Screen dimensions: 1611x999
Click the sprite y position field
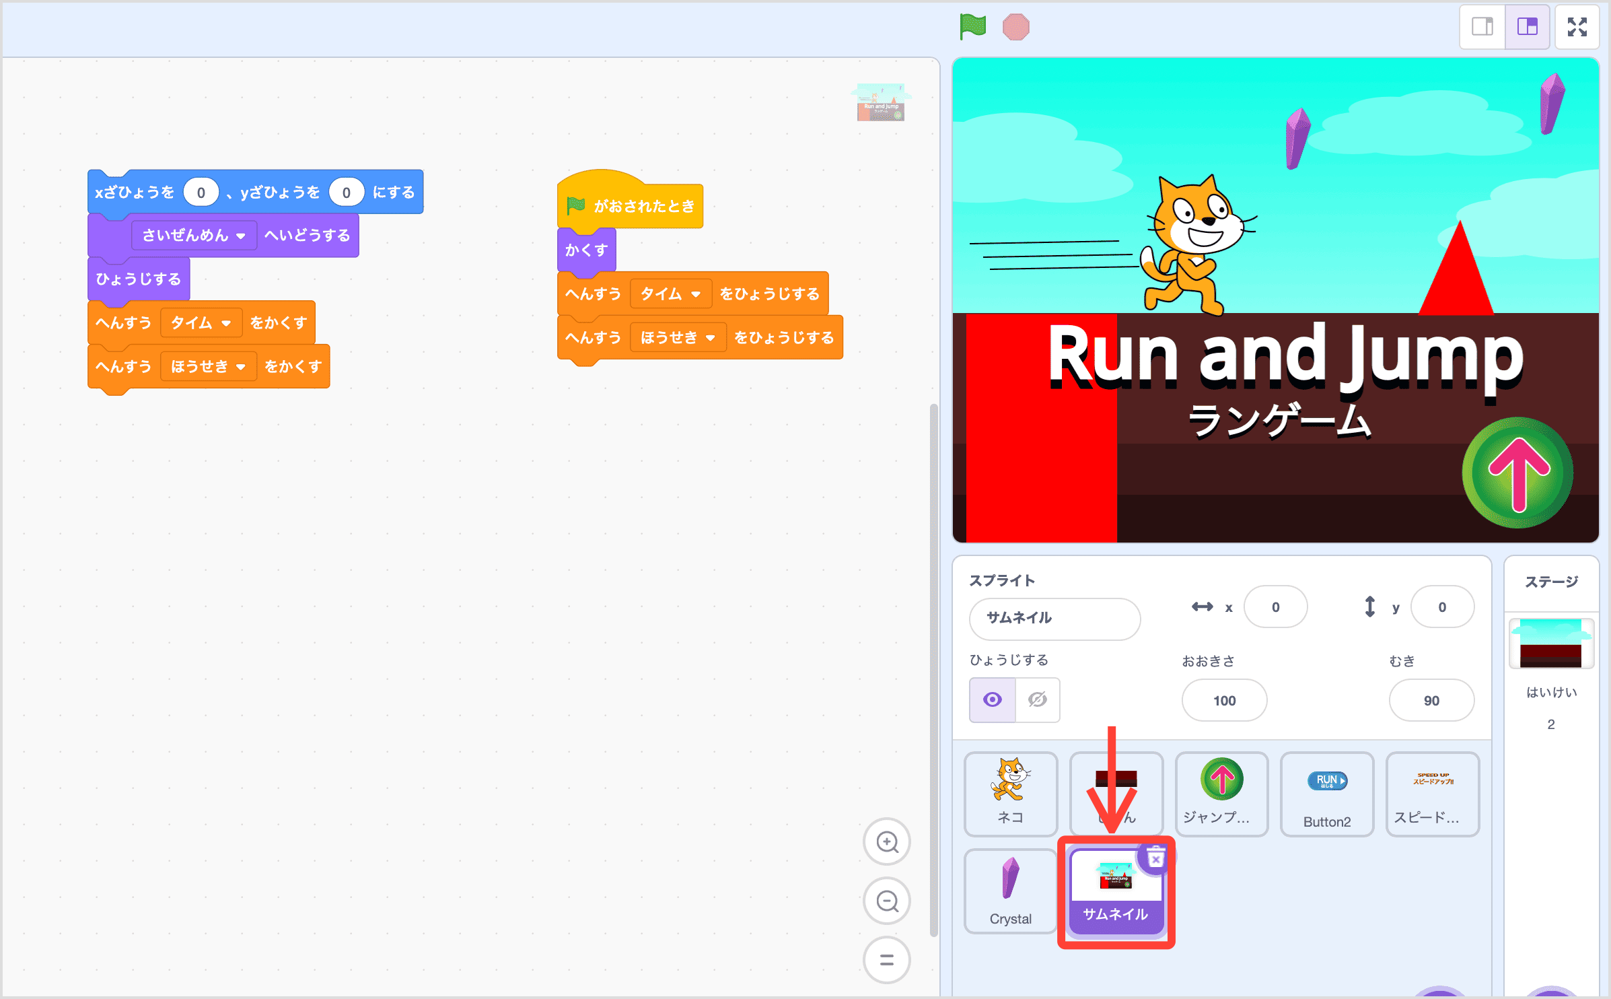pyautogui.click(x=1442, y=607)
